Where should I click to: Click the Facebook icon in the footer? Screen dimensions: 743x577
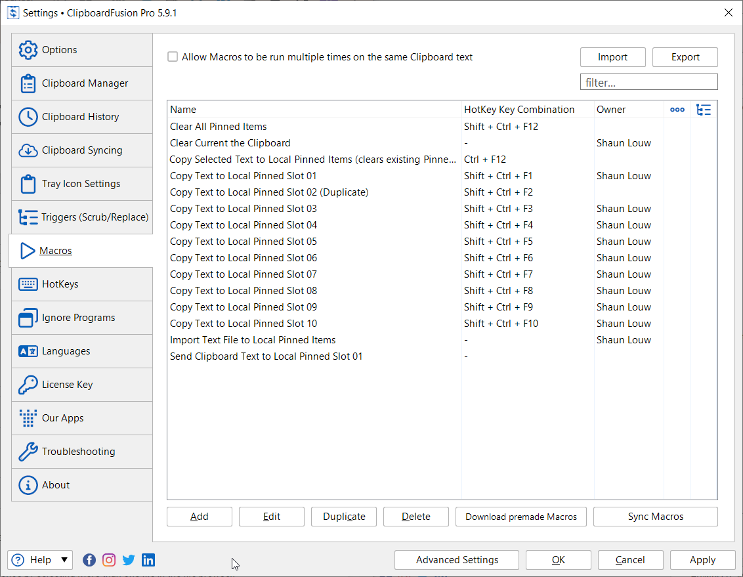(x=89, y=560)
